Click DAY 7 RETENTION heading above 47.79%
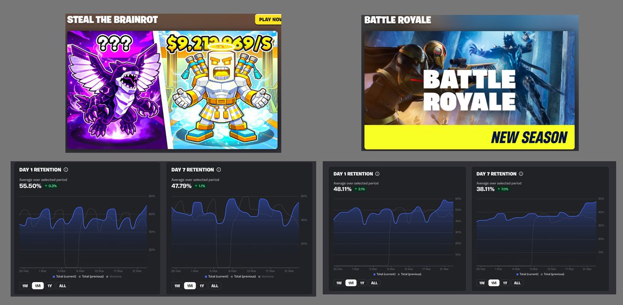 click(x=193, y=170)
